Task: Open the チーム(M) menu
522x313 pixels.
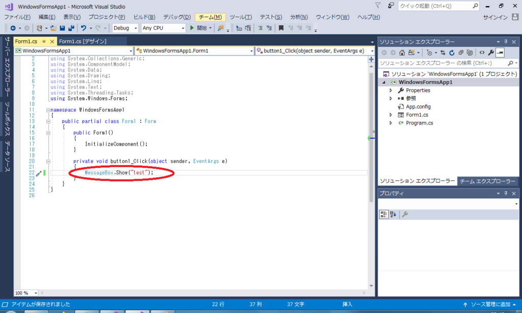Action: click(211, 17)
